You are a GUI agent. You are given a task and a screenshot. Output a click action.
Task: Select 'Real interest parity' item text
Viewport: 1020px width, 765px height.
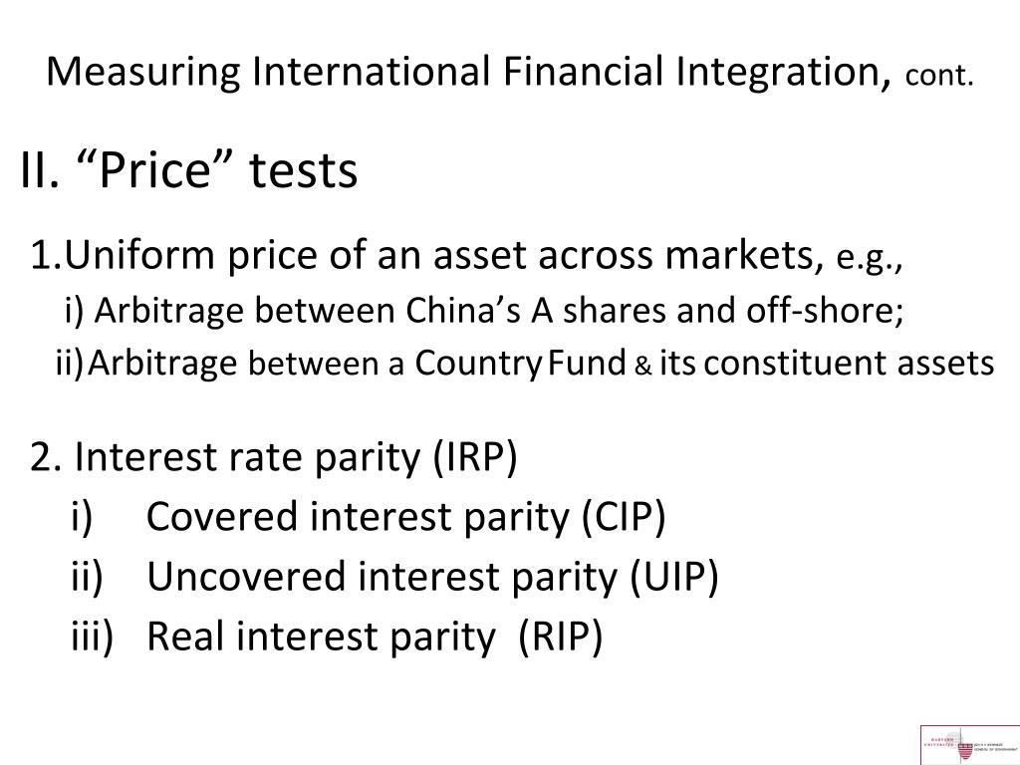pos(320,637)
